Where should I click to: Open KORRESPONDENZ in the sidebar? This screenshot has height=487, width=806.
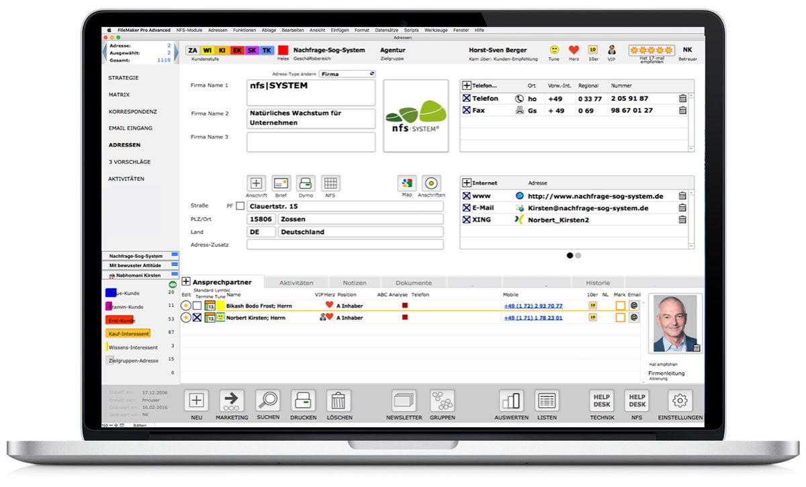[133, 112]
